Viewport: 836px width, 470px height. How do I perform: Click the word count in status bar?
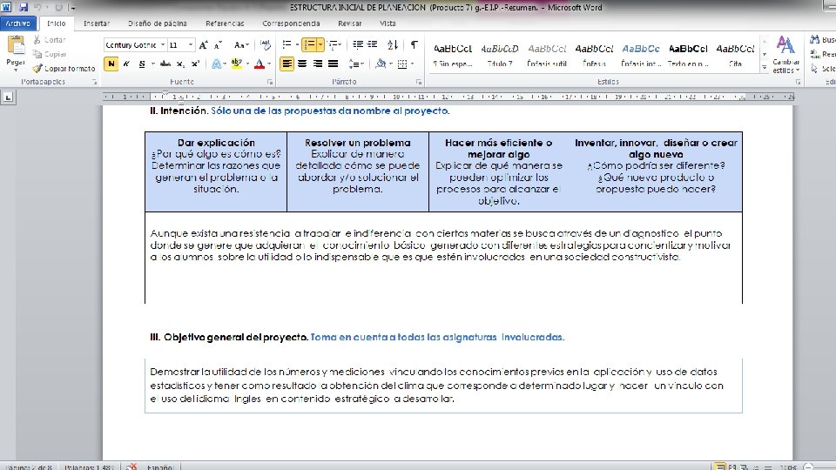(89, 467)
